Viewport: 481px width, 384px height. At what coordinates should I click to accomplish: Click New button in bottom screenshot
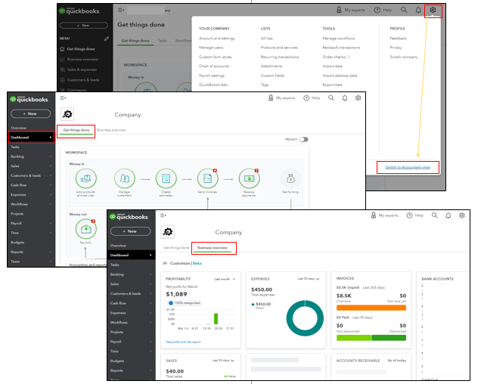click(x=130, y=231)
